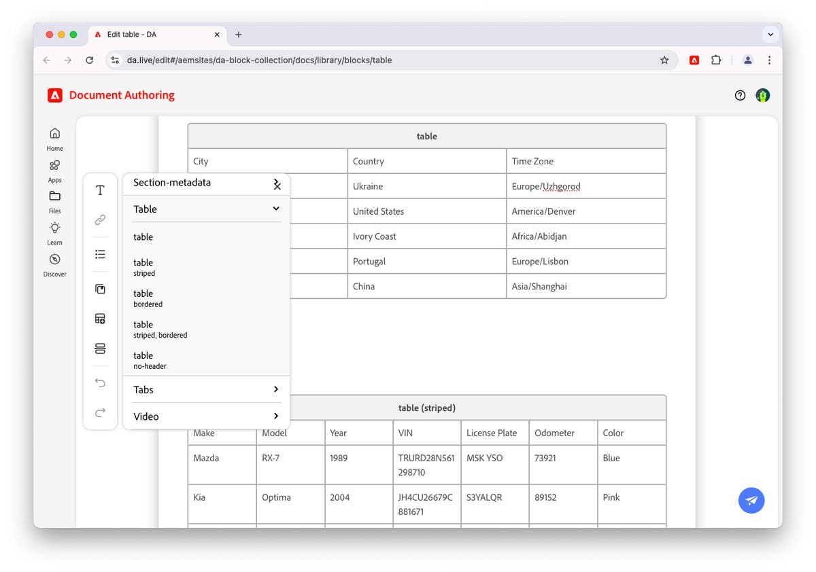The image size is (816, 572).
Task: Open Learn in the sidebar
Action: [55, 234]
